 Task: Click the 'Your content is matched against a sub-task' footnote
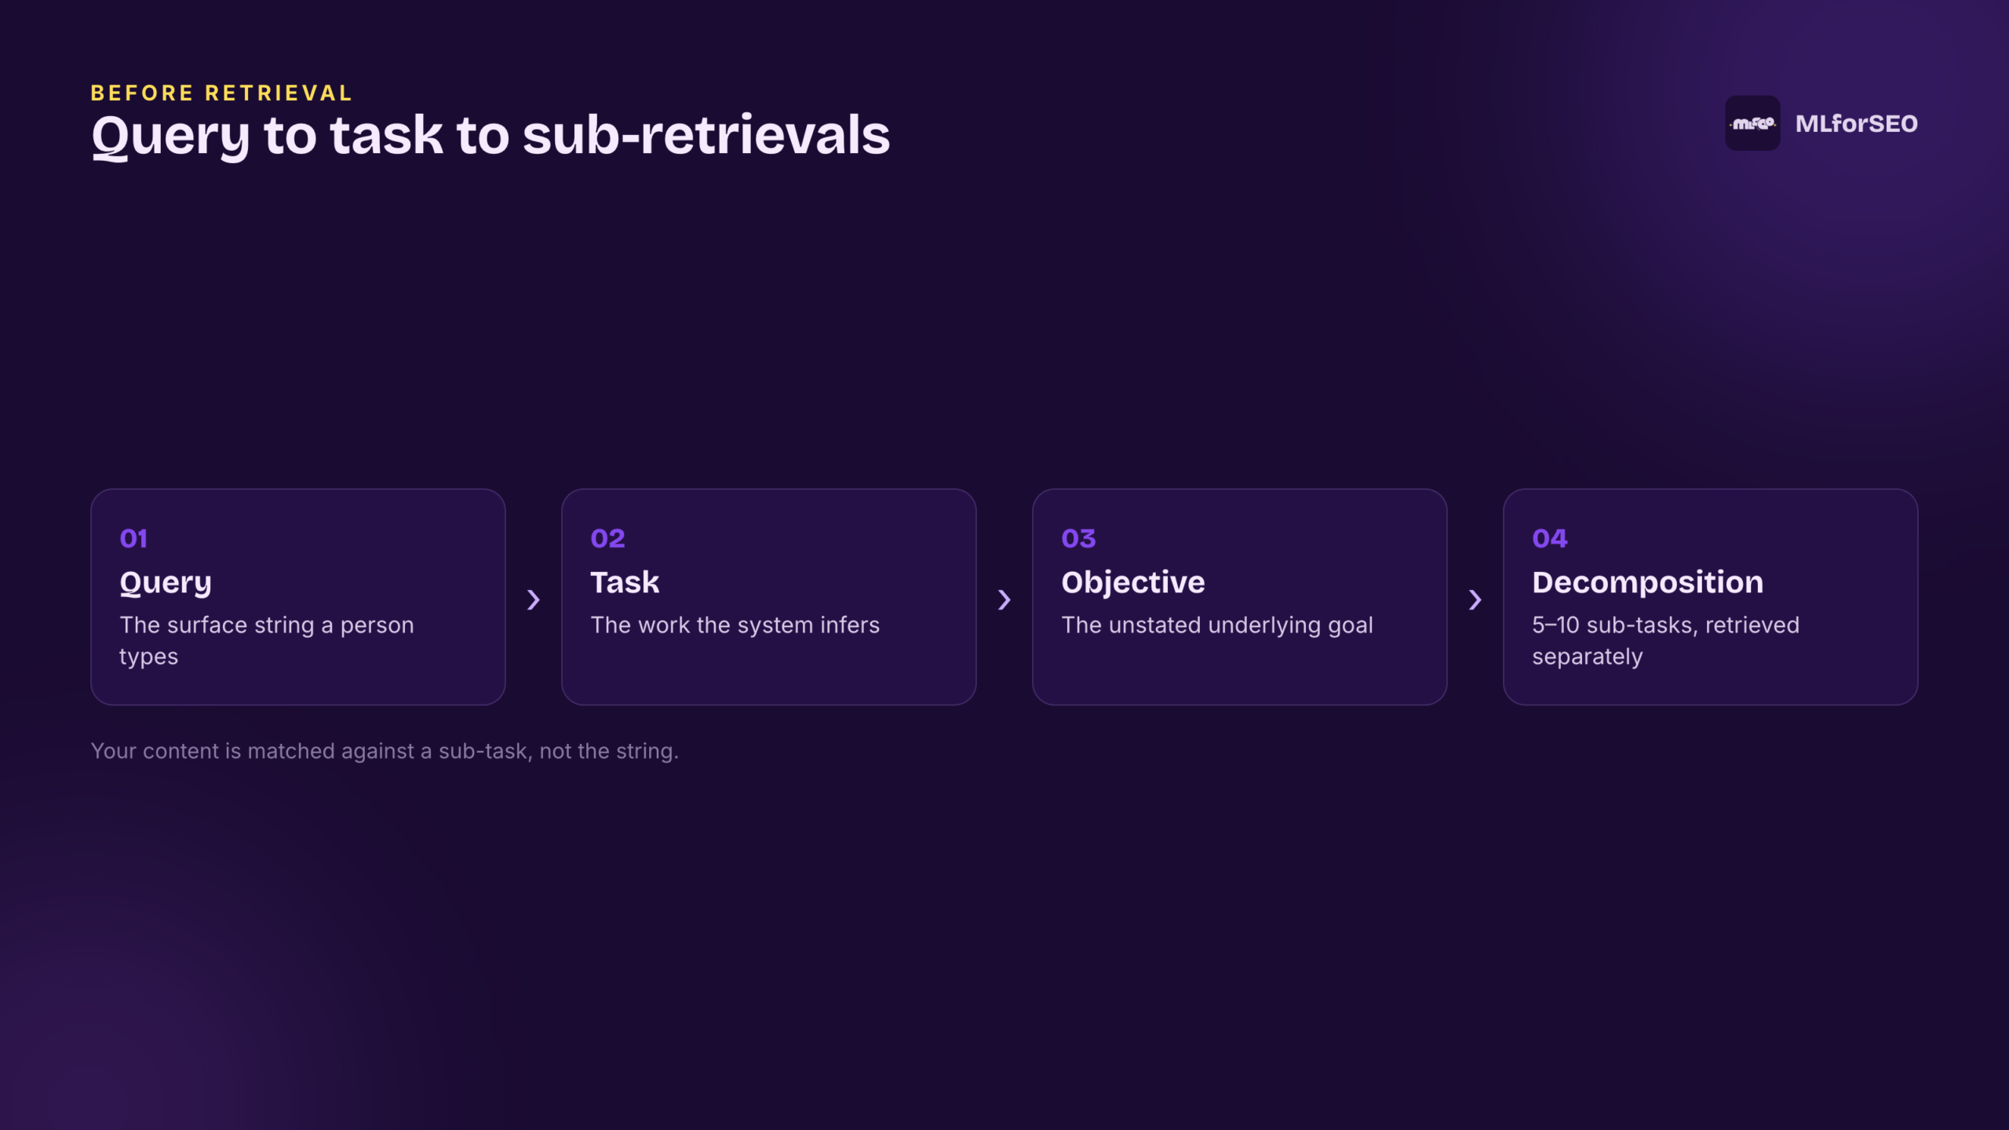click(385, 751)
